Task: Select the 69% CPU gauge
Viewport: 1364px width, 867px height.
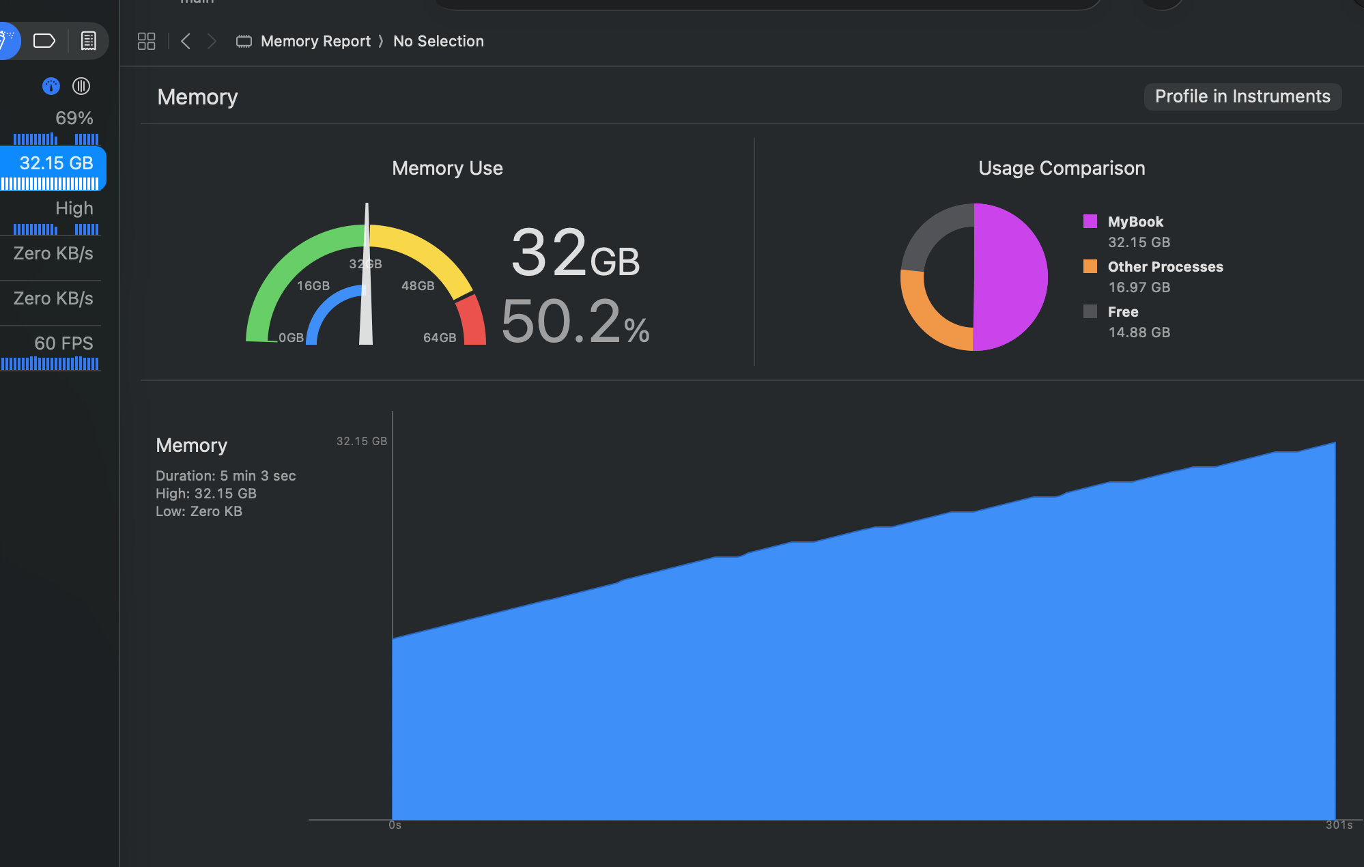Action: (x=55, y=126)
